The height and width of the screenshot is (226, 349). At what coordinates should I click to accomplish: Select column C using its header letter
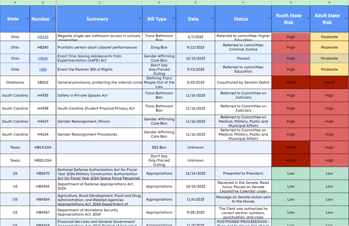coord(99,2)
